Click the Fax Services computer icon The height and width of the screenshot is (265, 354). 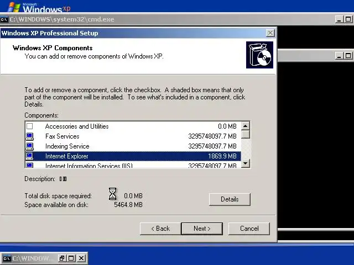pyautogui.click(x=29, y=136)
